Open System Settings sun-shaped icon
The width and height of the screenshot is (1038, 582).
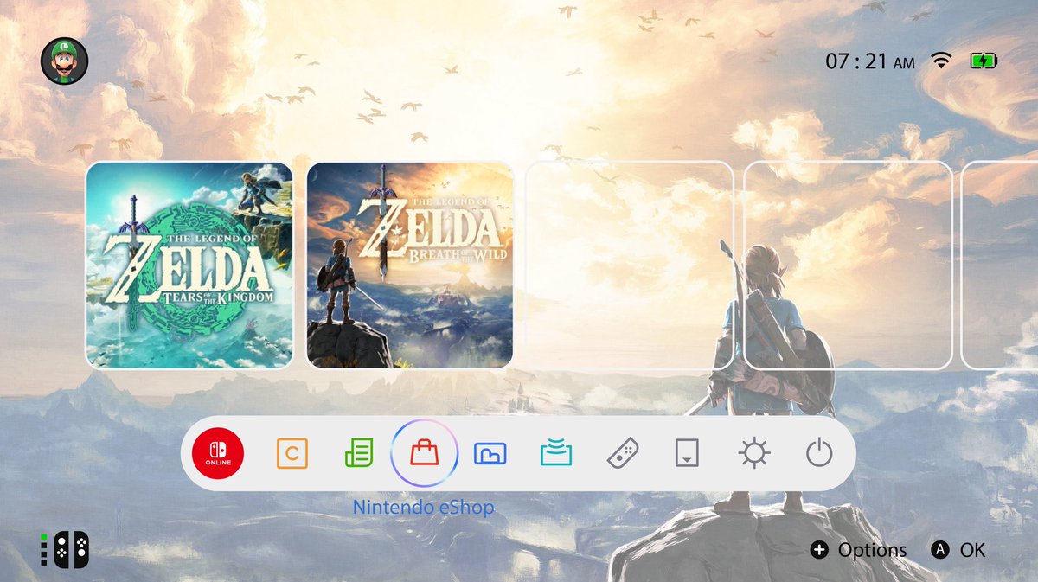(754, 453)
